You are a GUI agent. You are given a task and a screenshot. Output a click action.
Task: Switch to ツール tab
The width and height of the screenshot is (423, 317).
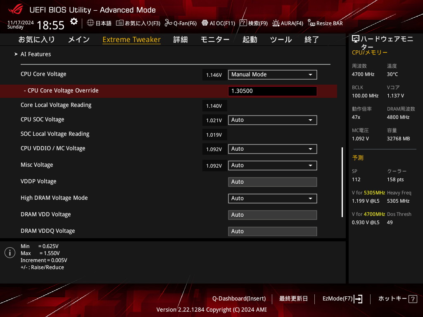(281, 40)
